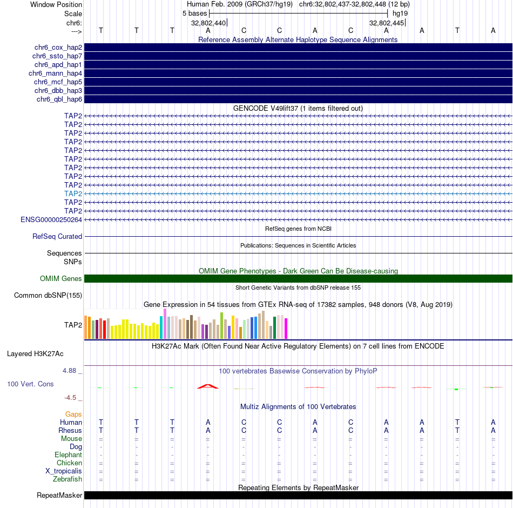513x508 pixels.
Task: Click the RepeatMasker track label
Action: click(x=59, y=495)
